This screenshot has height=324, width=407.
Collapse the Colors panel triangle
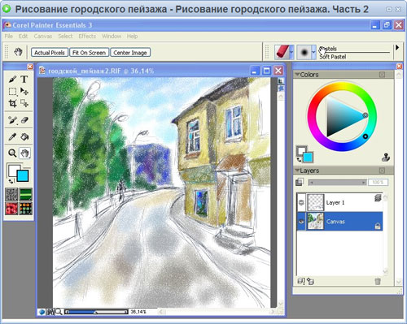point(297,74)
